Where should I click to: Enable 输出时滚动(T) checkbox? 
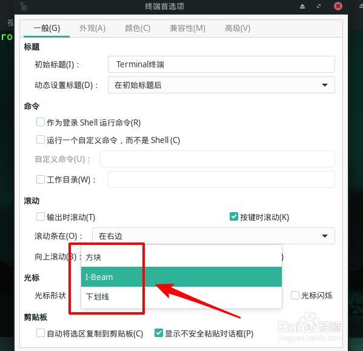pos(40,216)
